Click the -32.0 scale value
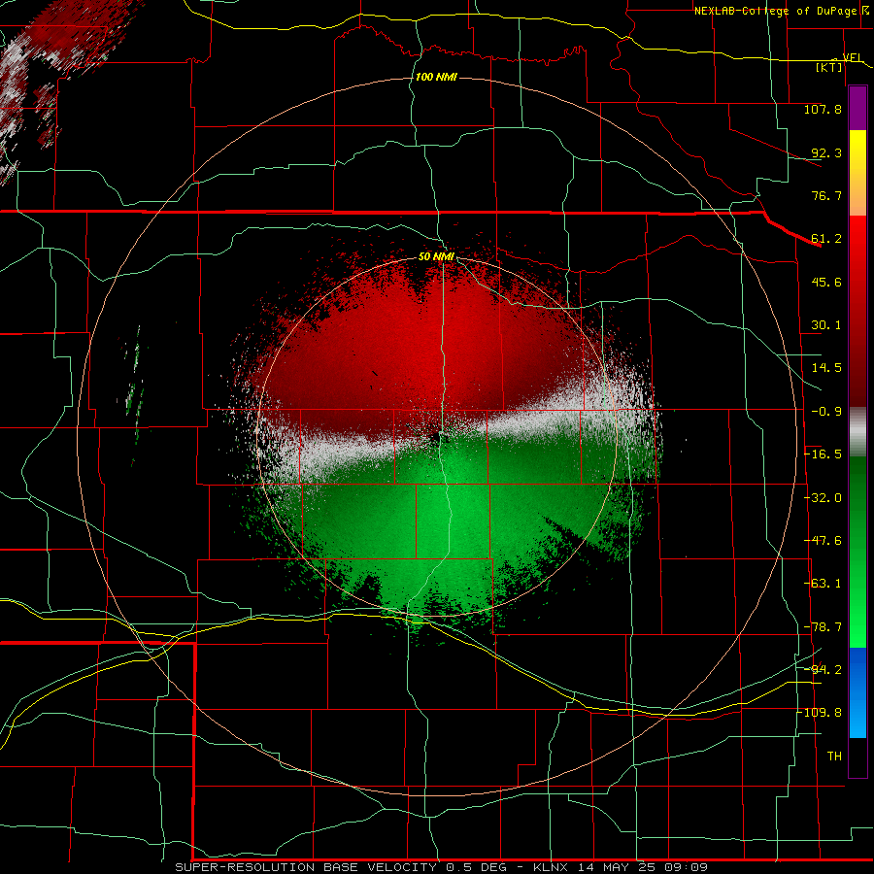Image resolution: width=874 pixels, height=874 pixels. (824, 498)
